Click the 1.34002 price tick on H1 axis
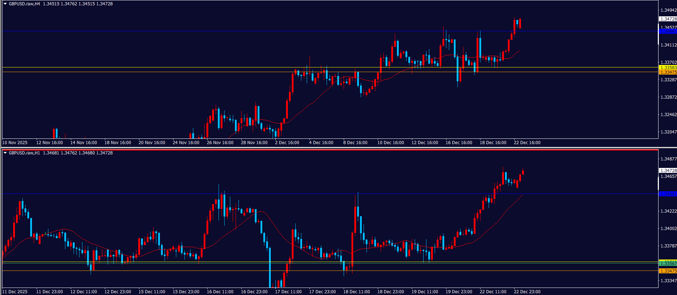The height and width of the screenshot is (295, 677). coord(668,229)
